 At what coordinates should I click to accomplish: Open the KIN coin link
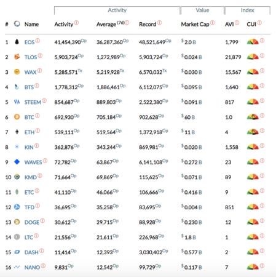pos(29,147)
